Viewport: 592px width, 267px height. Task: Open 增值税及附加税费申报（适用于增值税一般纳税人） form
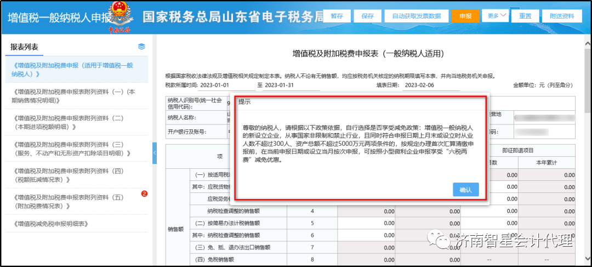click(x=77, y=70)
